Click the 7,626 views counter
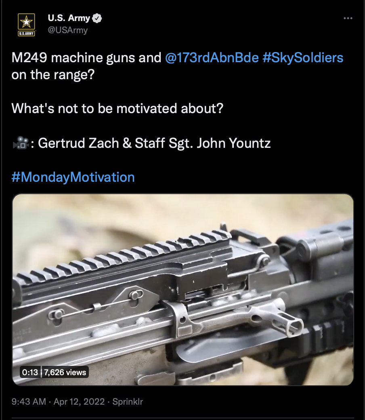The height and width of the screenshot is (420, 365). pos(65,372)
